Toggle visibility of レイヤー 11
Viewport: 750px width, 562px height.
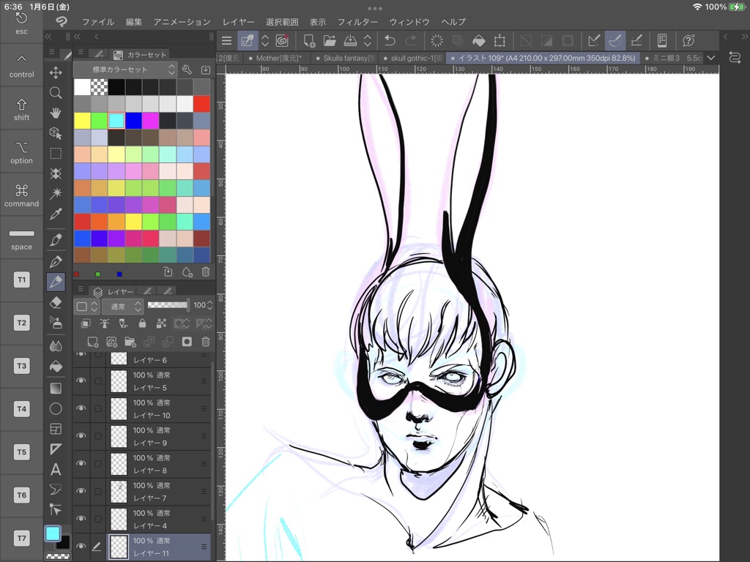tap(81, 546)
